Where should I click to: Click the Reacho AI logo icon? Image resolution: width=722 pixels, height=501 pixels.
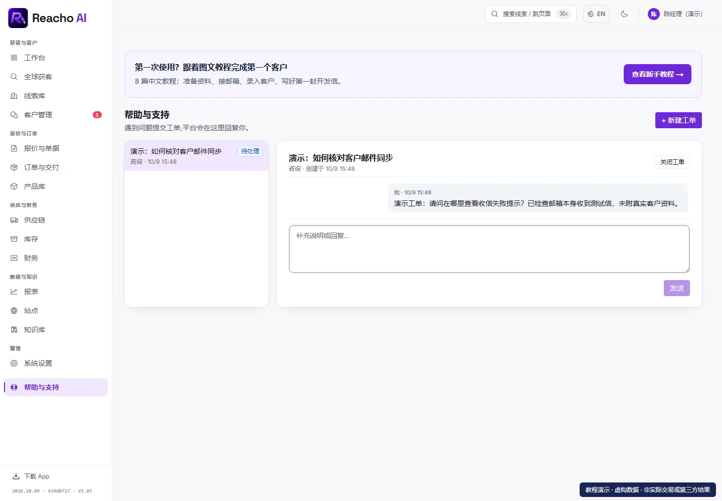[18, 18]
